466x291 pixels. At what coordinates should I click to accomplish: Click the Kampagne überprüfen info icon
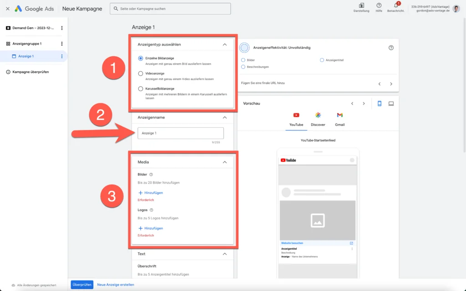[8, 72]
